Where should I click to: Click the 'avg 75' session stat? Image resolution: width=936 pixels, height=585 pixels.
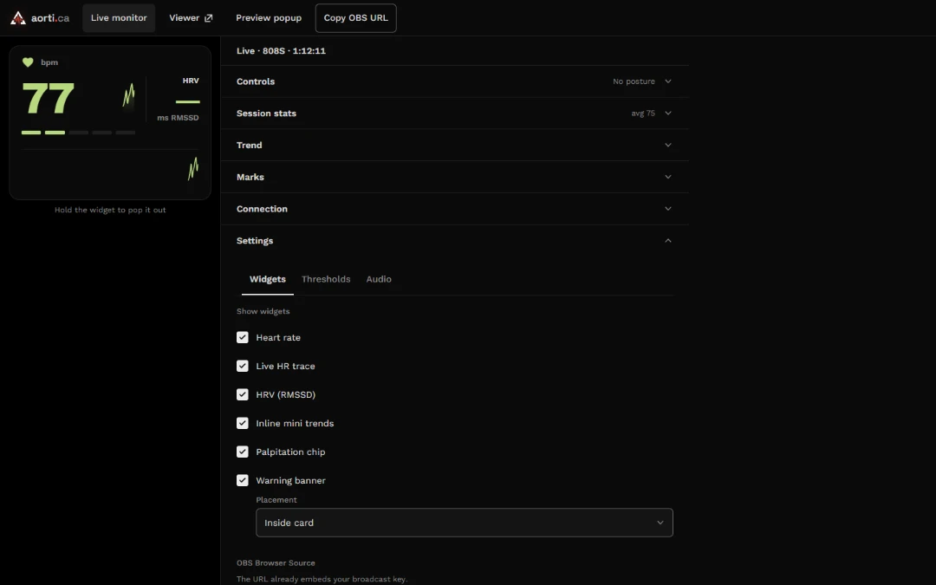pyautogui.click(x=643, y=113)
